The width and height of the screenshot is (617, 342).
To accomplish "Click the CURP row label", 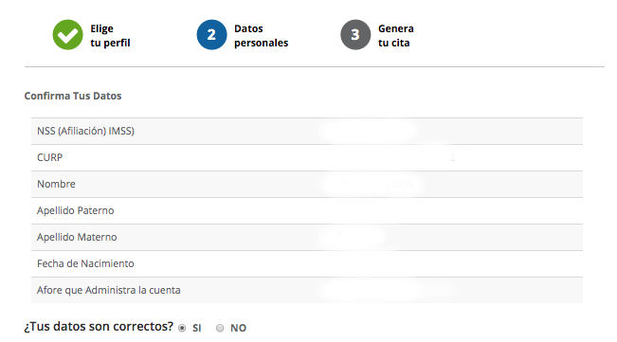I will 49,157.
